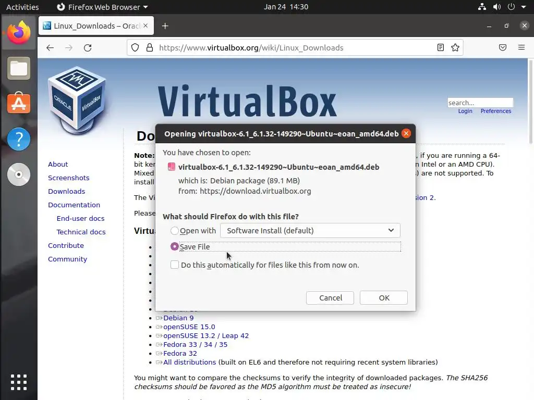Open a new tab with the plus button
The image size is (534, 400).
point(165,26)
